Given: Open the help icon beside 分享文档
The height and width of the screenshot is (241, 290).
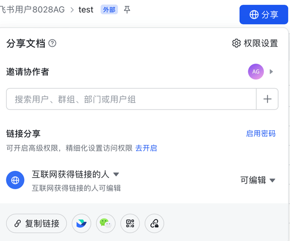Looking at the screenshot, I should pyautogui.click(x=53, y=43).
